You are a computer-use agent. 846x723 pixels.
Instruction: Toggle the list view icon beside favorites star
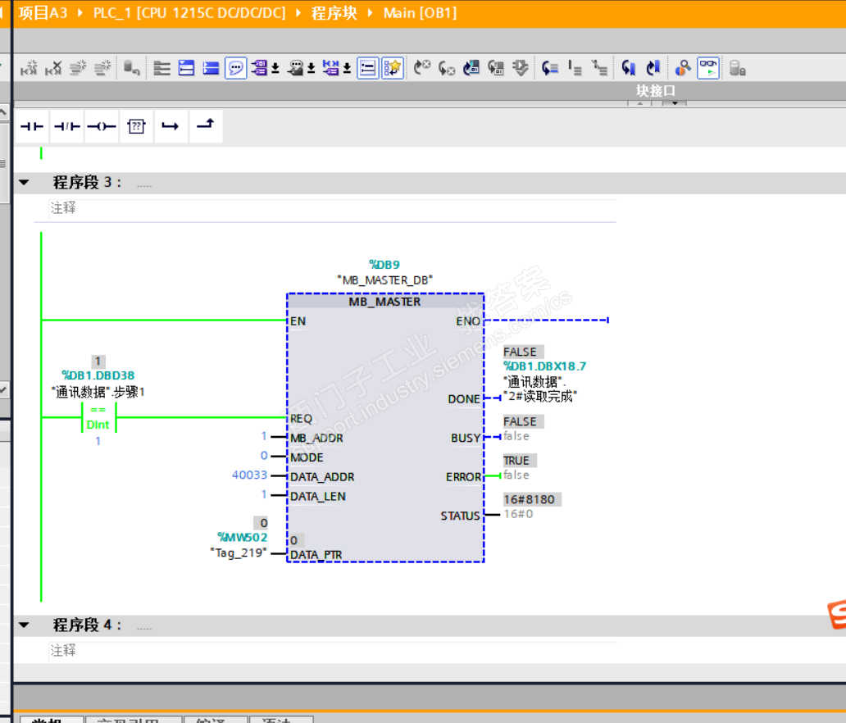368,69
